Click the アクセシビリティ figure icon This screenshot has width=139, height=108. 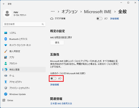(x=6, y=82)
